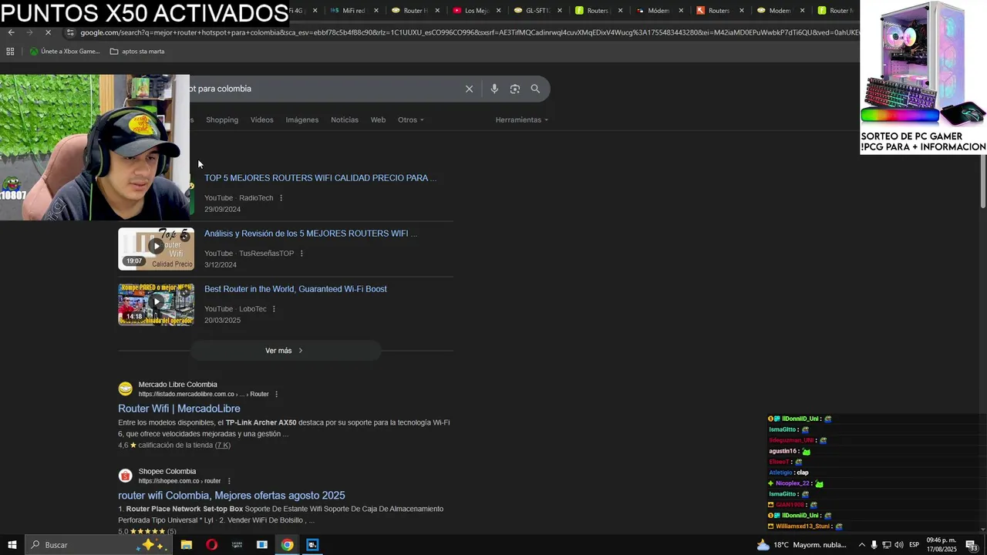Click the ESP input language indicator
The width and height of the screenshot is (987, 555).
point(915,545)
